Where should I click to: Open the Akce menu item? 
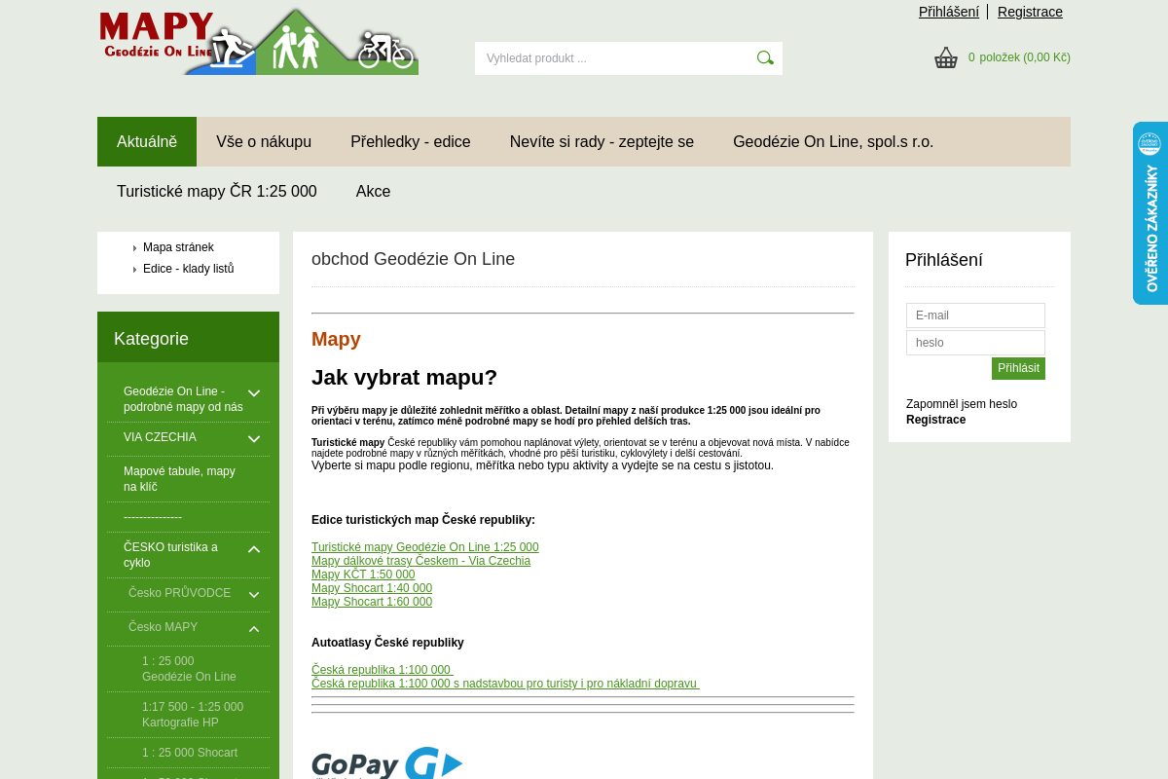coord(373,191)
